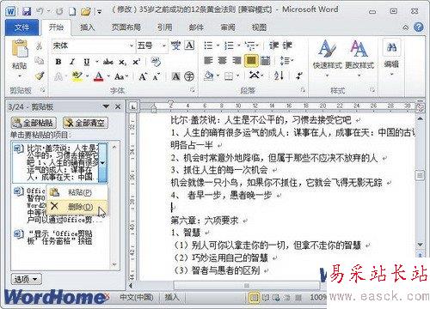This screenshot has height=309, width=430.
Task: Click the Shading paint bucket icon
Action: pyautogui.click(x=209, y=76)
